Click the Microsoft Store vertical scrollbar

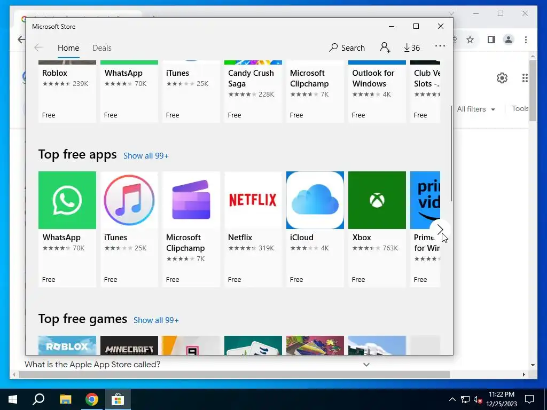coord(451,153)
